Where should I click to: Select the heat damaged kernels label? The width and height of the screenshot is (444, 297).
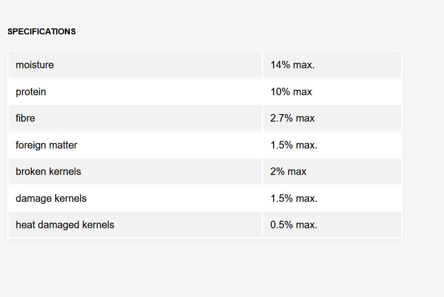tap(65, 225)
